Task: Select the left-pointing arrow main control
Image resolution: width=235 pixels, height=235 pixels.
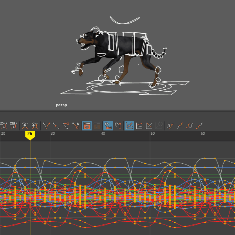Action: point(76,92)
